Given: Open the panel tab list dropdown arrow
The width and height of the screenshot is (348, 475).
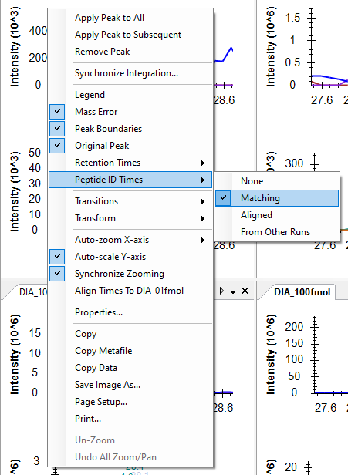Looking at the screenshot, I should click(x=233, y=291).
